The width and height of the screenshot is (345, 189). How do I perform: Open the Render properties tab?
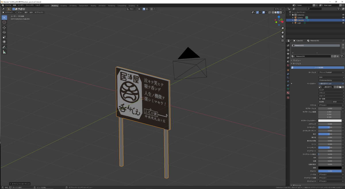point(288,50)
